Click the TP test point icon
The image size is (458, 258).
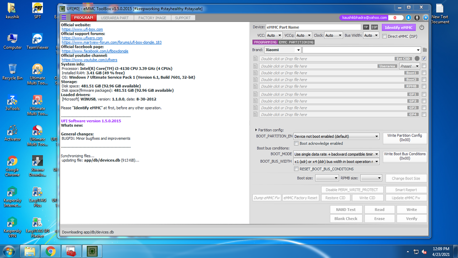tap(366, 27)
